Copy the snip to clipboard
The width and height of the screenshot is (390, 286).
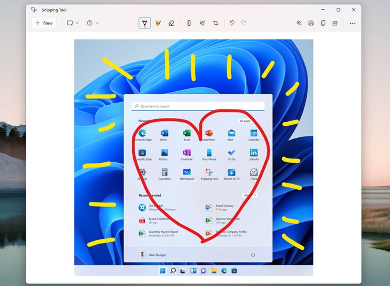tap(323, 23)
